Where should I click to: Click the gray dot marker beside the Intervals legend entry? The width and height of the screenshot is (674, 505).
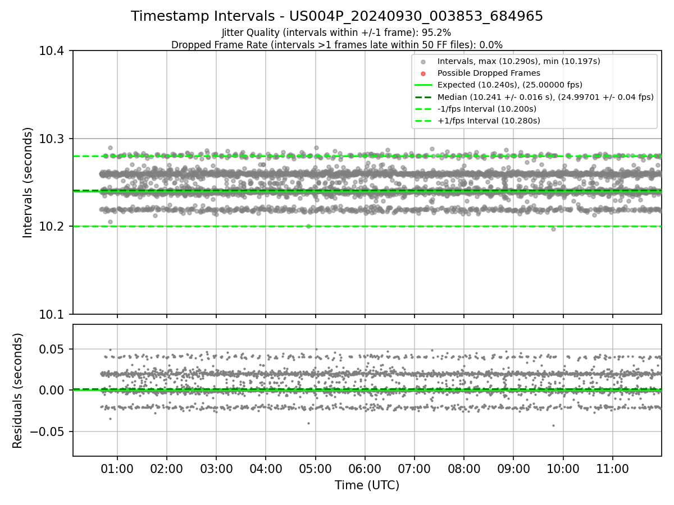pyautogui.click(x=423, y=61)
